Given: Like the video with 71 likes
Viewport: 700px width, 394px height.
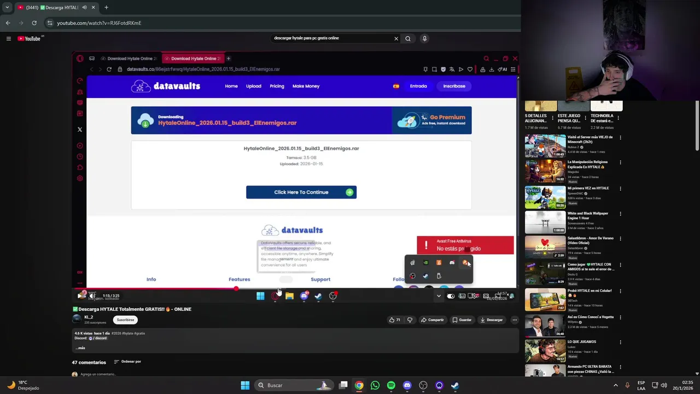Looking at the screenshot, I should point(394,320).
